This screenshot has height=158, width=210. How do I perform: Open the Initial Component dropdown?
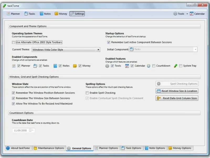click(195, 50)
